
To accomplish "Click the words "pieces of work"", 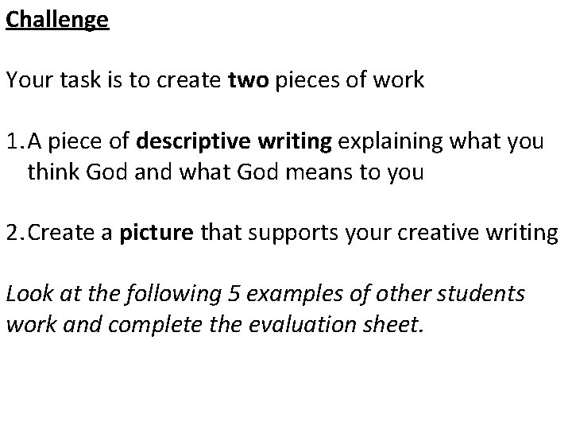I will 350,80.
